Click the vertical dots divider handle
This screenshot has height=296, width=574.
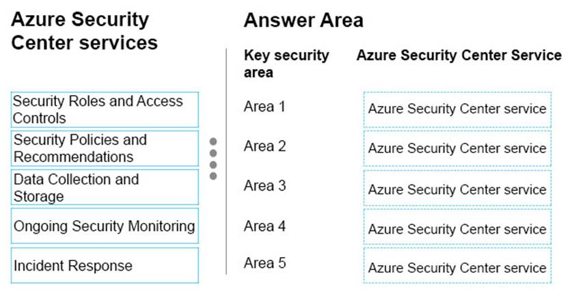pos(213,159)
